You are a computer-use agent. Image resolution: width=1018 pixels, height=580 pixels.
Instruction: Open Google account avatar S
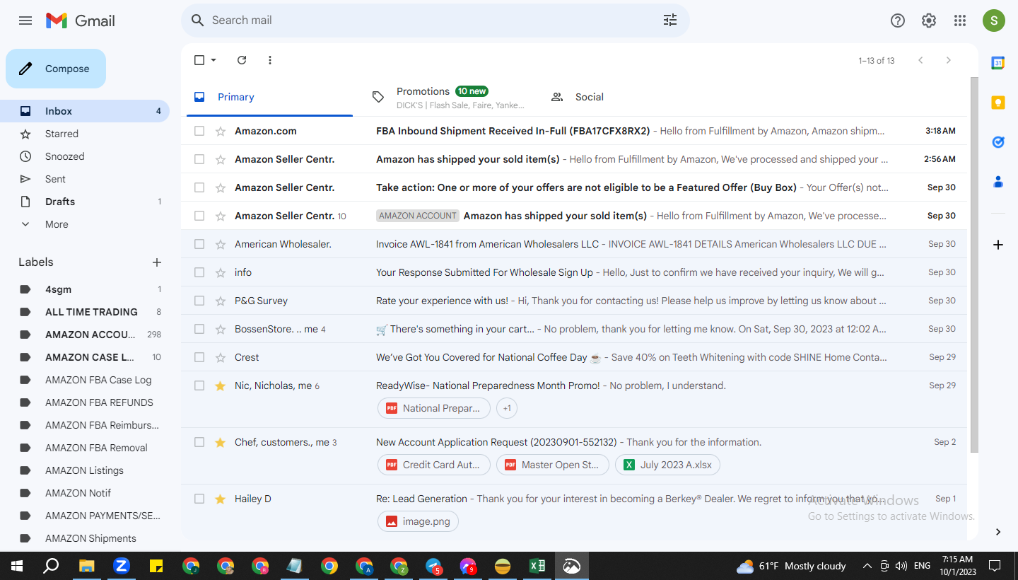point(994,21)
